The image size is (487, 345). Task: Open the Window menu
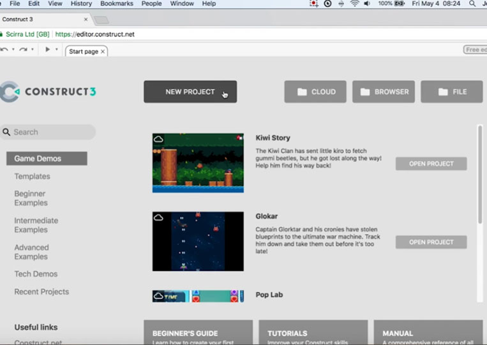coord(182,4)
